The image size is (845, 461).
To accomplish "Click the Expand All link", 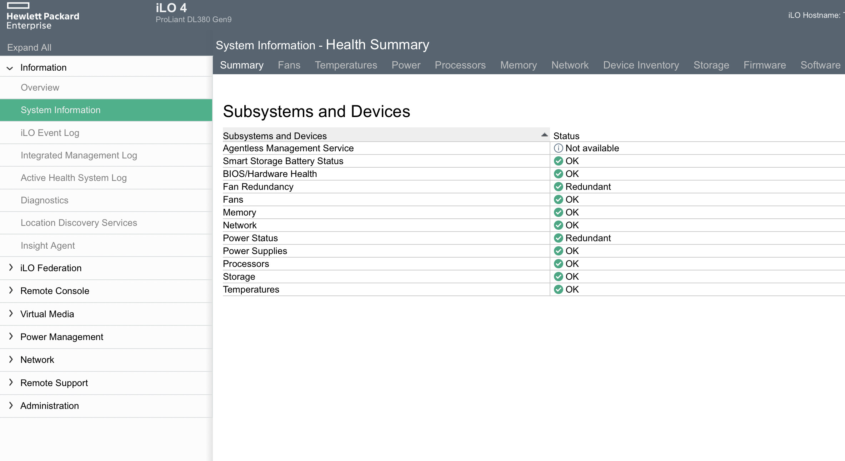I will 29,47.
